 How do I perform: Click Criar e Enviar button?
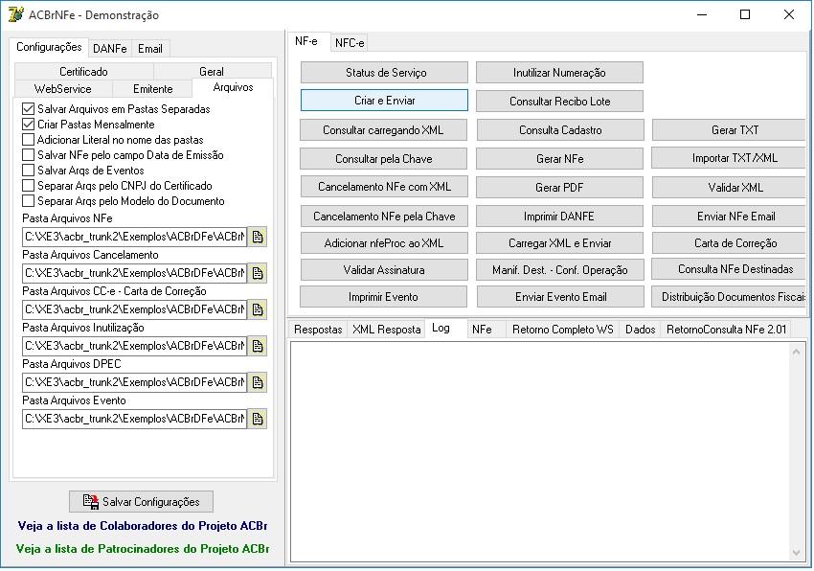pos(384,101)
